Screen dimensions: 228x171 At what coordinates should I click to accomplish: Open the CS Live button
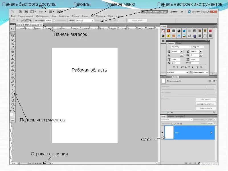pyautogui.click(x=194, y=11)
